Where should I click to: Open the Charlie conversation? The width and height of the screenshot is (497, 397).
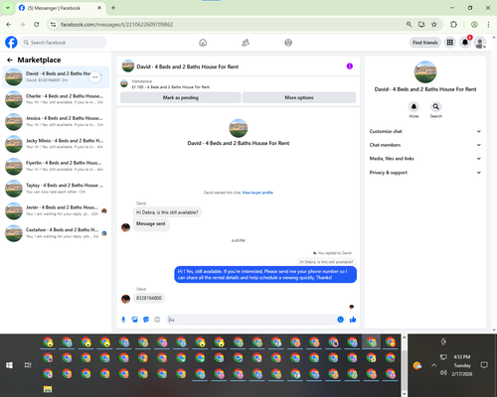(56, 99)
